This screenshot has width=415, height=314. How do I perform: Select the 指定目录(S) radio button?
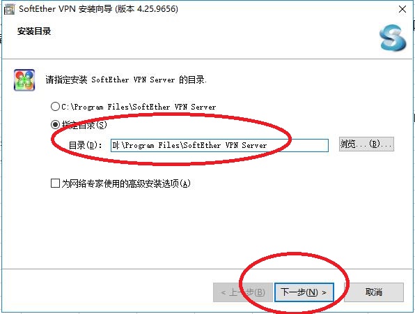click(x=55, y=124)
